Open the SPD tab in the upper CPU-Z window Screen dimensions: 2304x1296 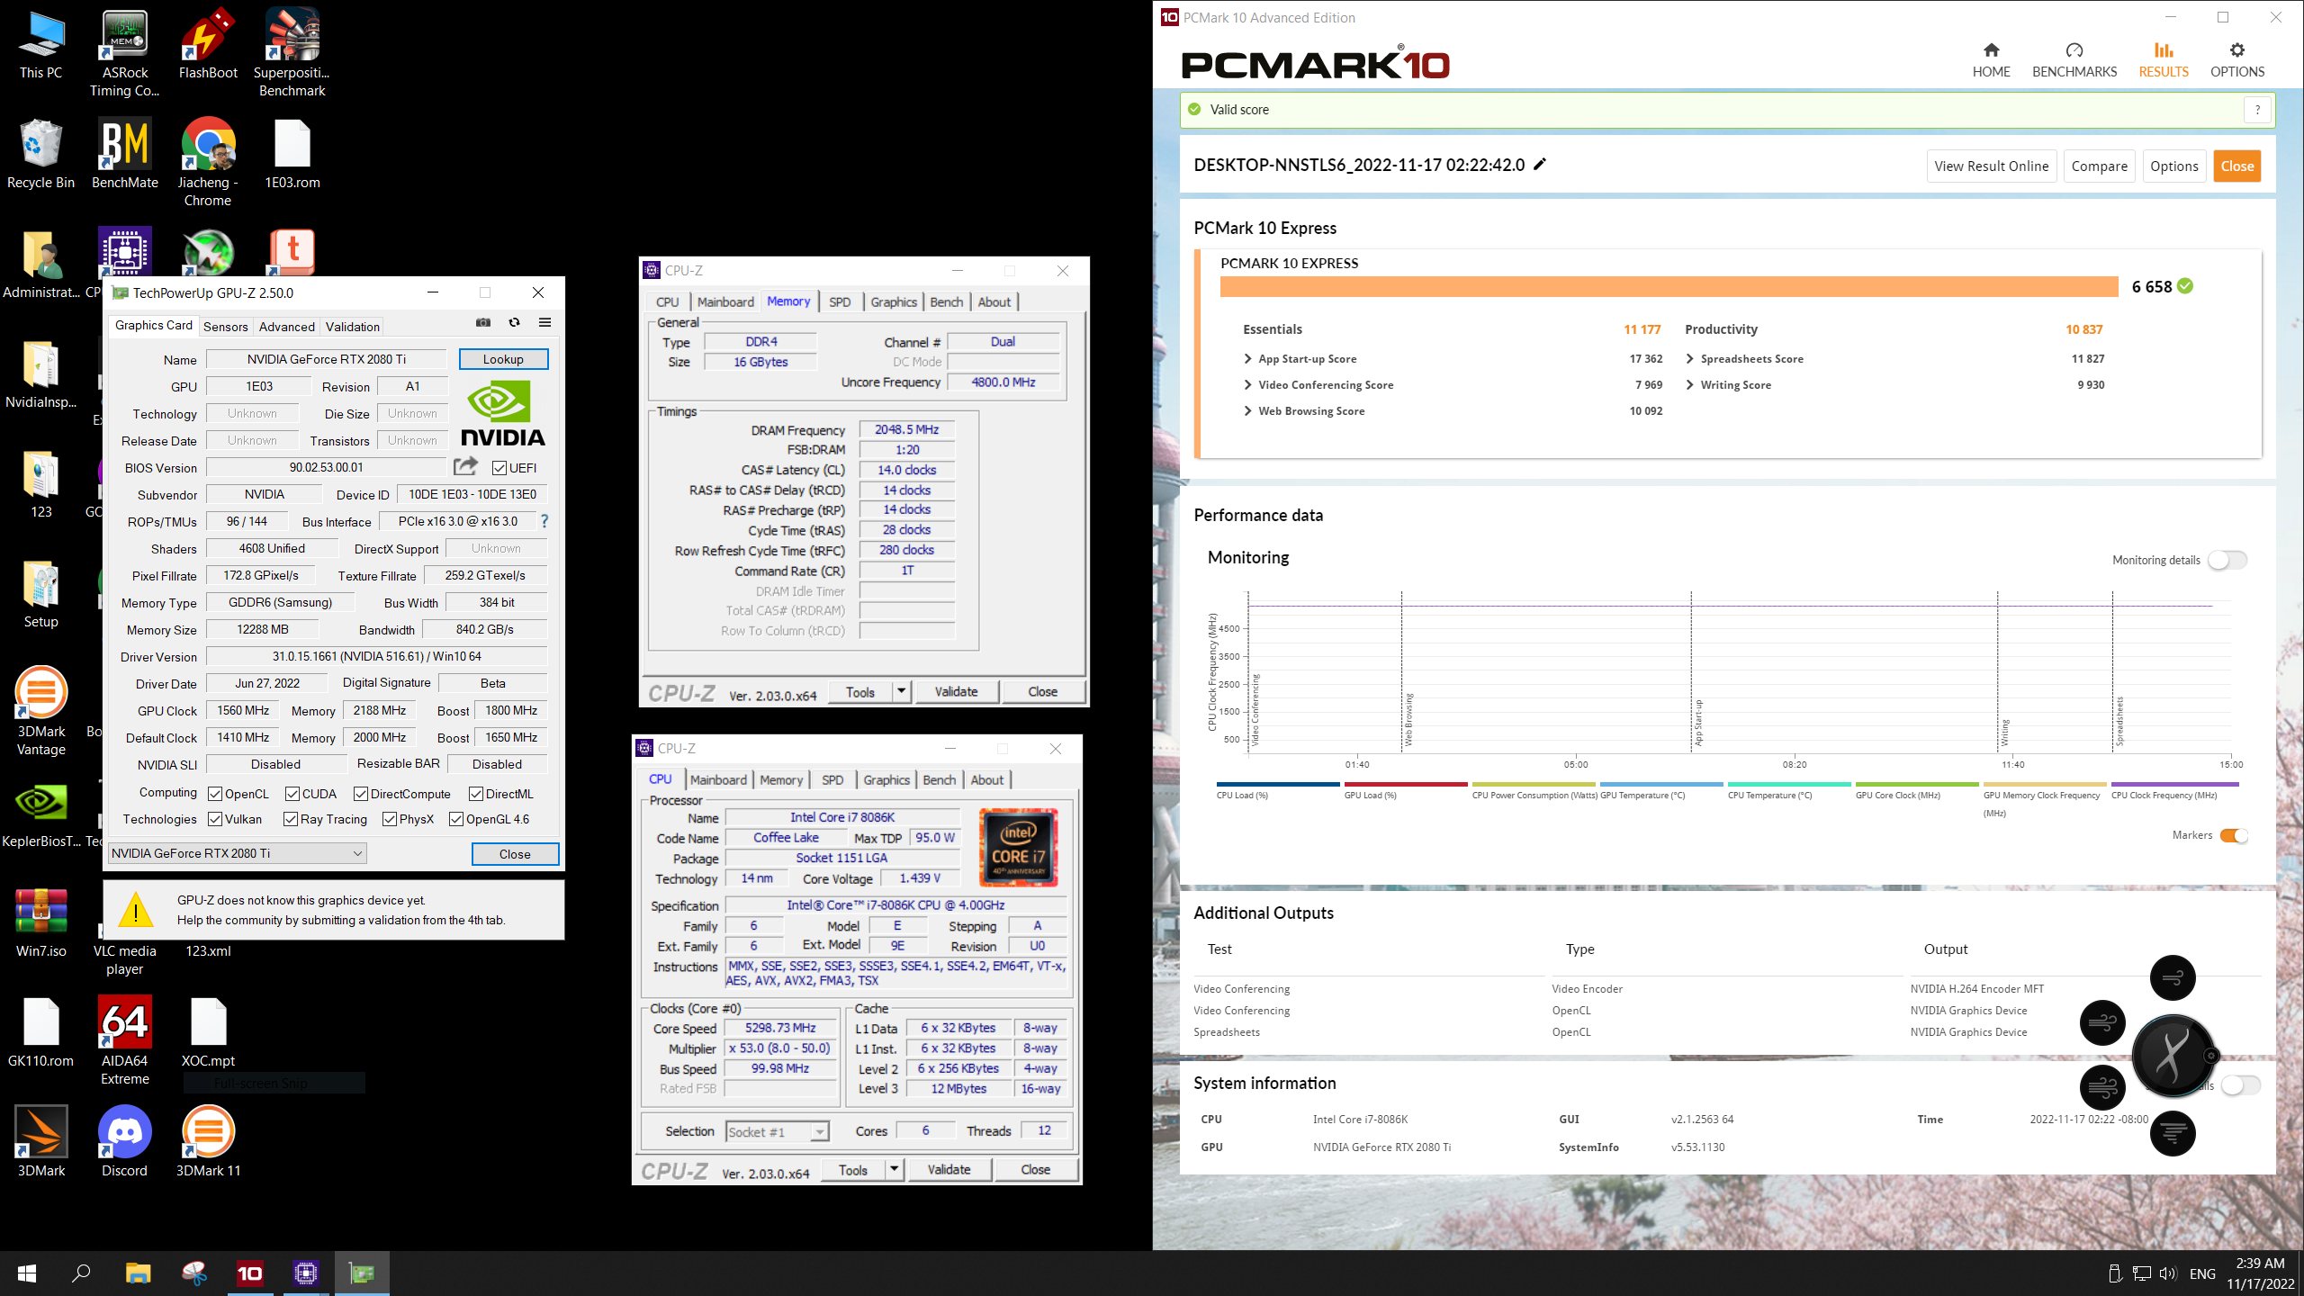pos(840,302)
